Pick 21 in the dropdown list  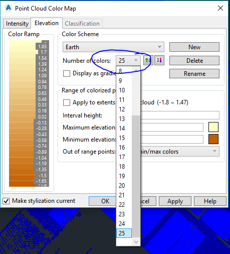[124, 195]
